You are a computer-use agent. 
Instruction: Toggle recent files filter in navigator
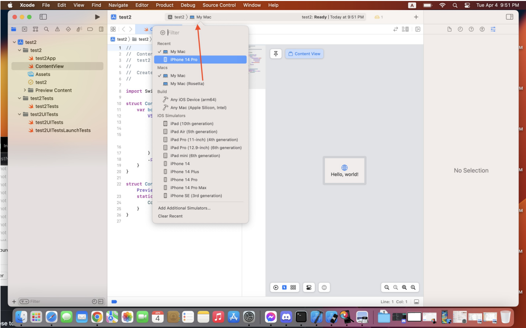(94, 302)
